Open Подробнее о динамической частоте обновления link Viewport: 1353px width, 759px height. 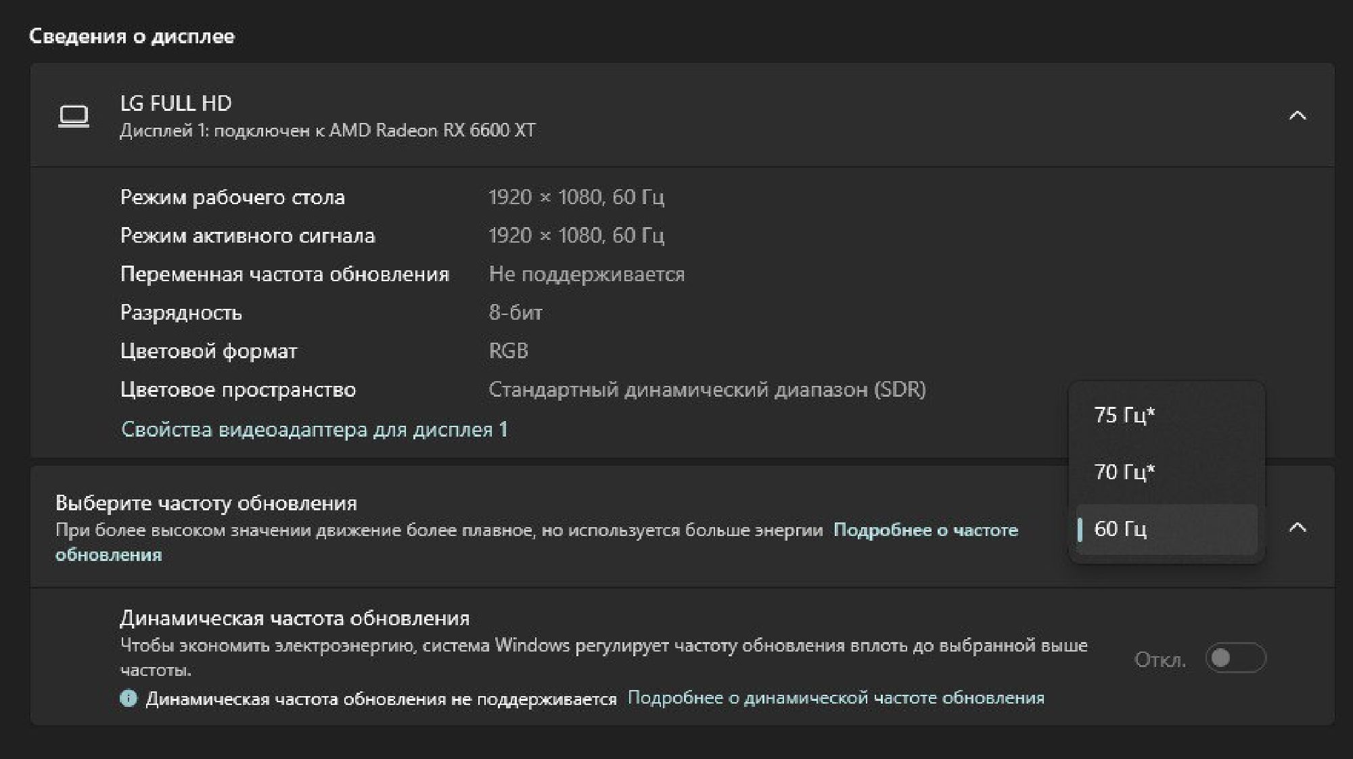point(835,698)
